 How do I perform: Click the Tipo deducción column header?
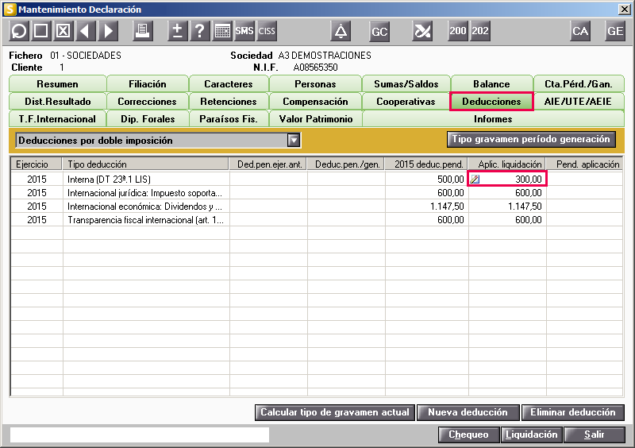(146, 164)
